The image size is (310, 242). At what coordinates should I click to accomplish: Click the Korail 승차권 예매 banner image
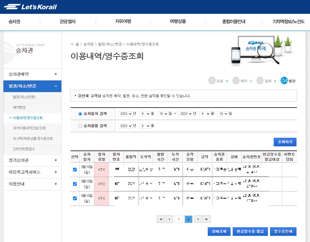click(262, 50)
